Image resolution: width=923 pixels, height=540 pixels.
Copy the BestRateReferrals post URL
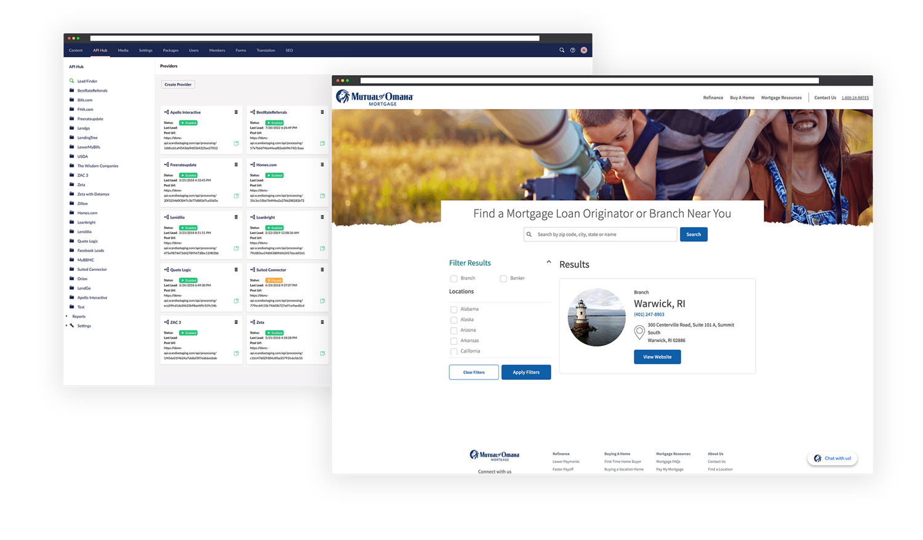pyautogui.click(x=322, y=143)
